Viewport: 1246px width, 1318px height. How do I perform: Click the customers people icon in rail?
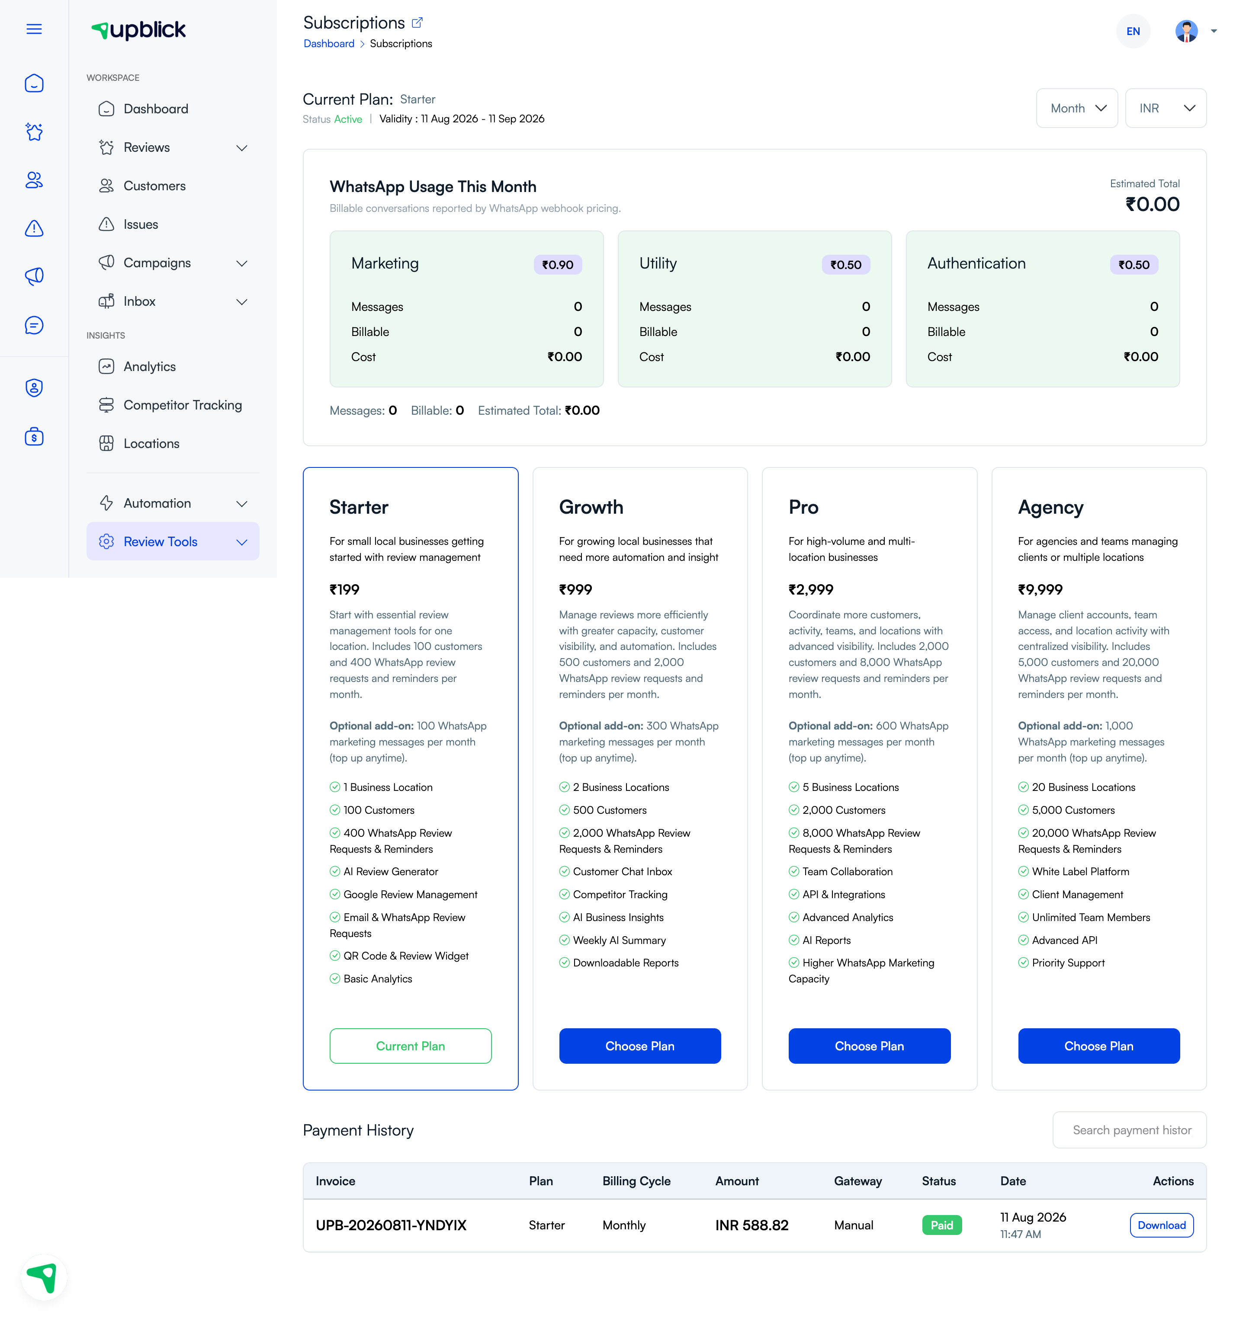tap(34, 180)
